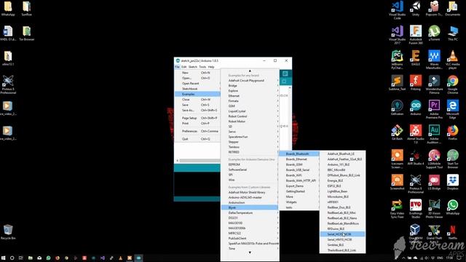Image resolution: width=466 pixels, height=262 pixels.
Task: Open the Simblee_BLE example
Action: [x=342, y=245]
